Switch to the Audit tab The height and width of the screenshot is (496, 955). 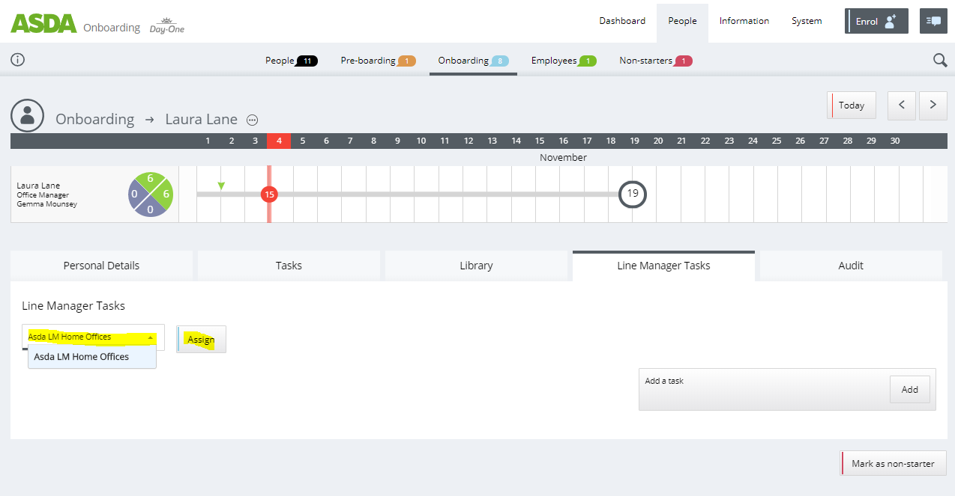coord(850,266)
